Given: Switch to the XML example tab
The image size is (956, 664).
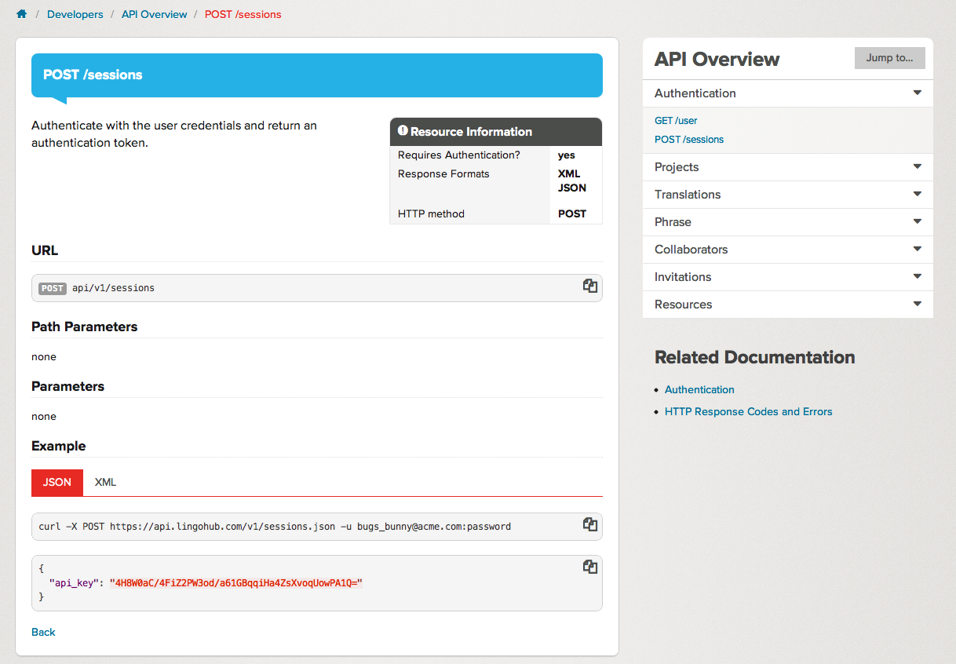Looking at the screenshot, I should pos(105,482).
